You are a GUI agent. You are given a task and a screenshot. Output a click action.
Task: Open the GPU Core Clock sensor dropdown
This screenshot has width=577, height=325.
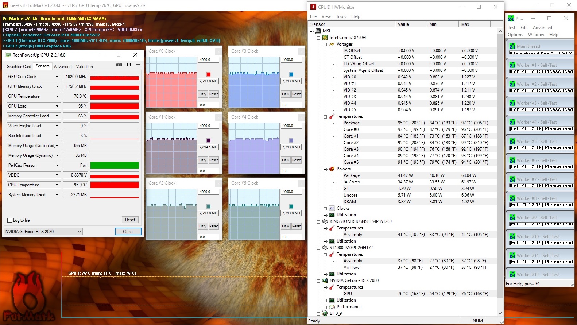pyautogui.click(x=57, y=77)
